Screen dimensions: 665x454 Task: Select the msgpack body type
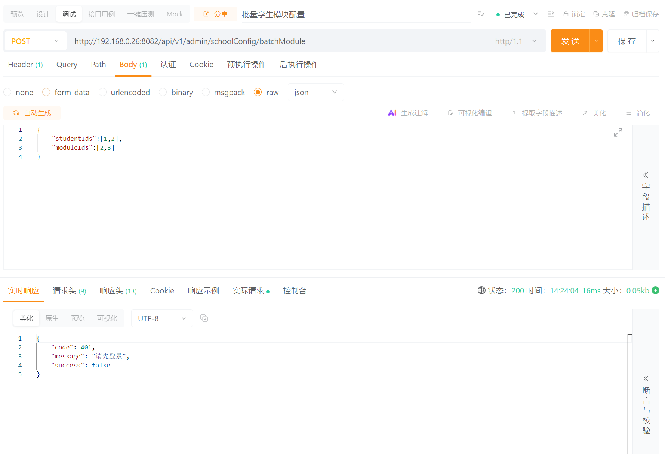[x=206, y=92]
